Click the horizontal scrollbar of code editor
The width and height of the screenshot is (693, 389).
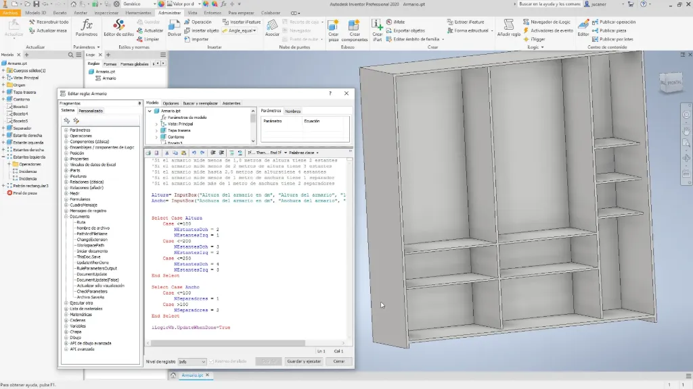tap(227, 342)
